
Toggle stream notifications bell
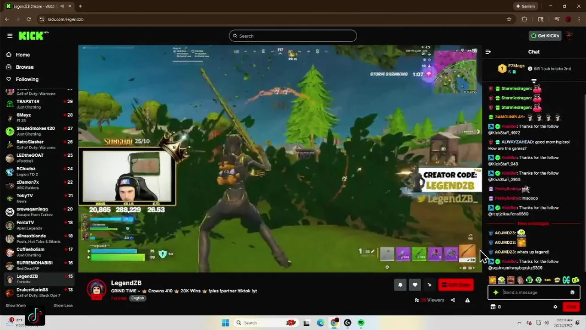[x=400, y=285]
